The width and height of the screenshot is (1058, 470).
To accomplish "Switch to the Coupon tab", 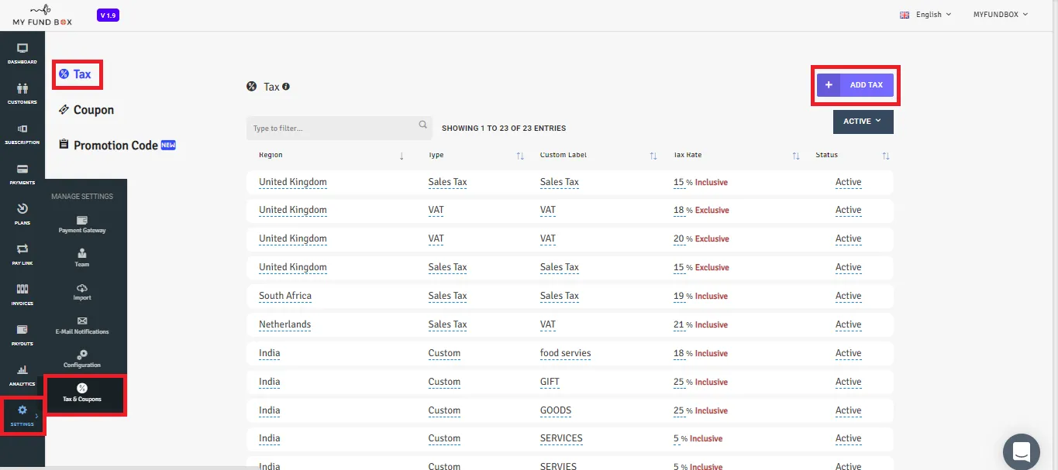I will pos(86,110).
